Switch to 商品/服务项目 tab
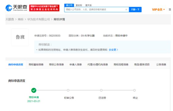 pos(142,65)
